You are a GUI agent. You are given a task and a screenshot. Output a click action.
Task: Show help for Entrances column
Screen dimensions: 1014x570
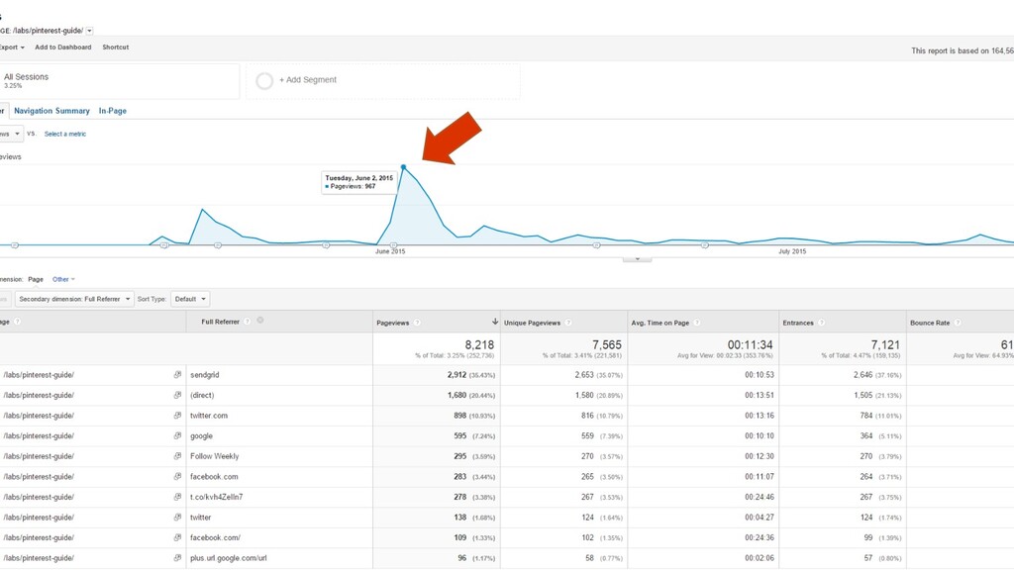821,323
